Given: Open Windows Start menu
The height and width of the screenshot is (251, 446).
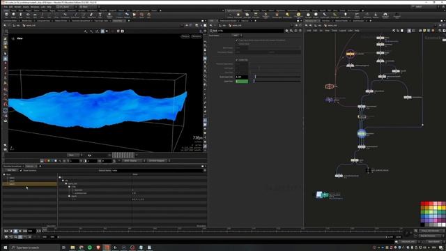Looking at the screenshot, I should coord(5,248).
